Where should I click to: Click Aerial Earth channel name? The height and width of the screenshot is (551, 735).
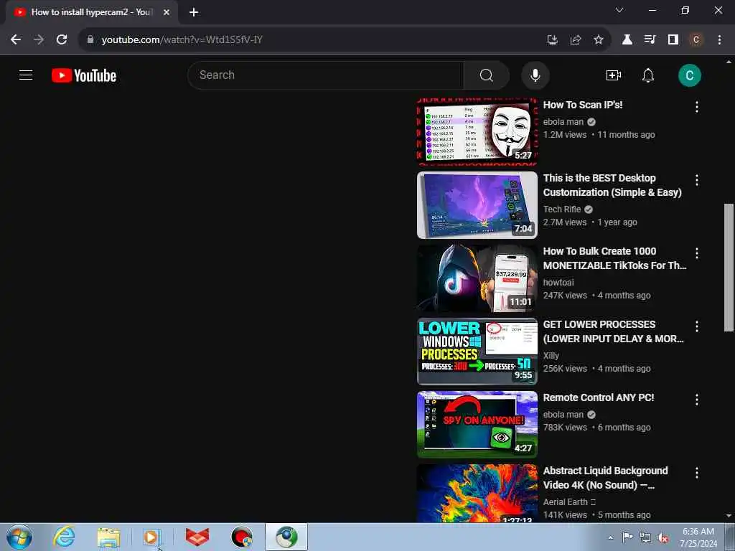tap(566, 501)
